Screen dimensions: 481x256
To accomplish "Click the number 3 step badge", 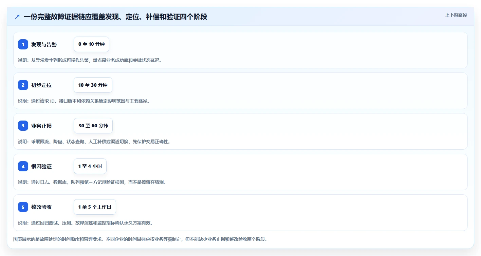I will pos(23,126).
